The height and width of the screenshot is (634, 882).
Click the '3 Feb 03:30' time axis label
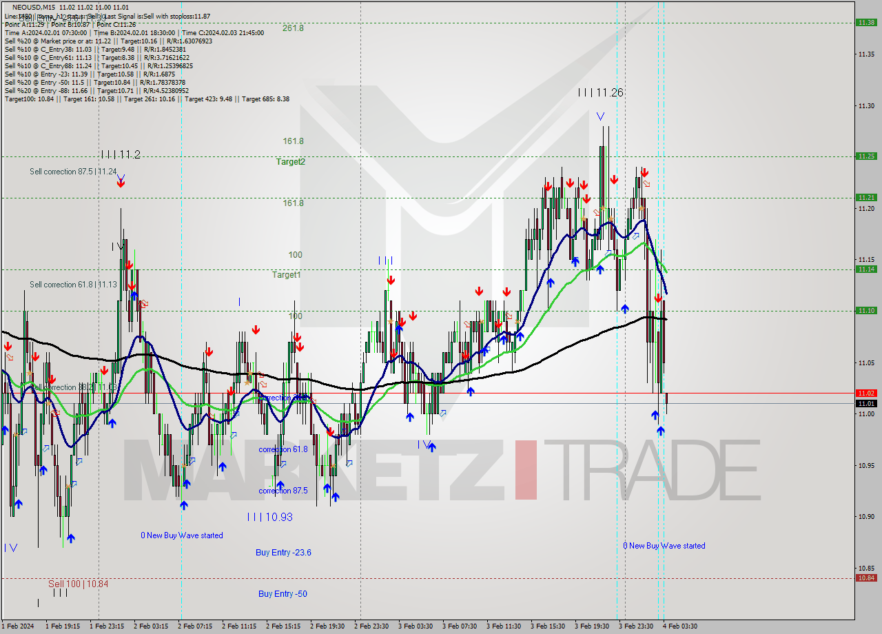tap(416, 626)
